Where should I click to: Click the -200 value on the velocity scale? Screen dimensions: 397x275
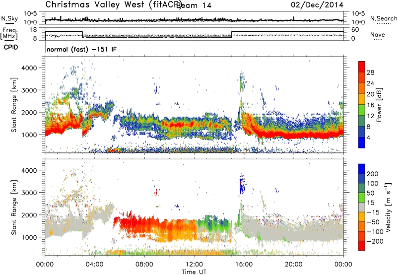pos(375,241)
